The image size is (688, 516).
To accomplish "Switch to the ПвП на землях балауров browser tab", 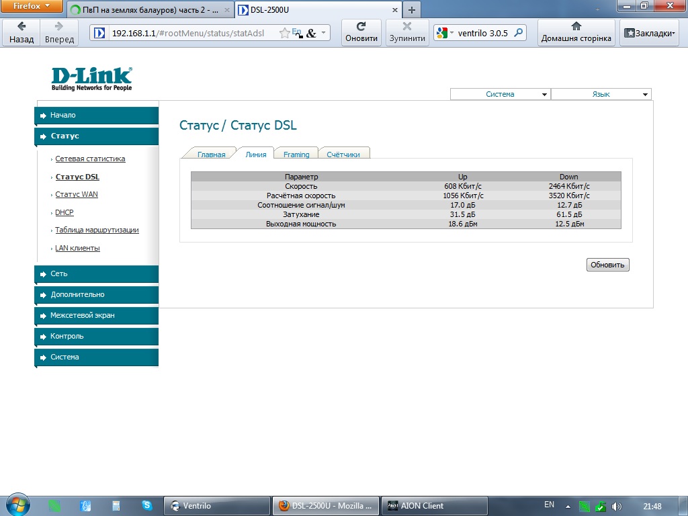I will 150,9.
